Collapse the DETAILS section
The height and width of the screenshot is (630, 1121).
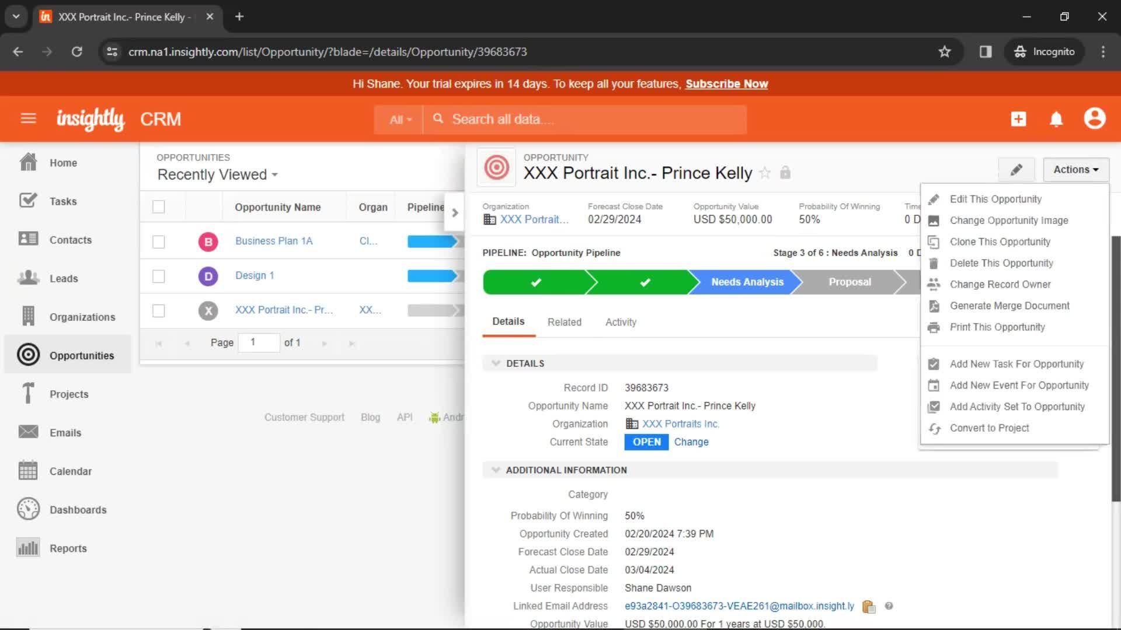pyautogui.click(x=496, y=363)
